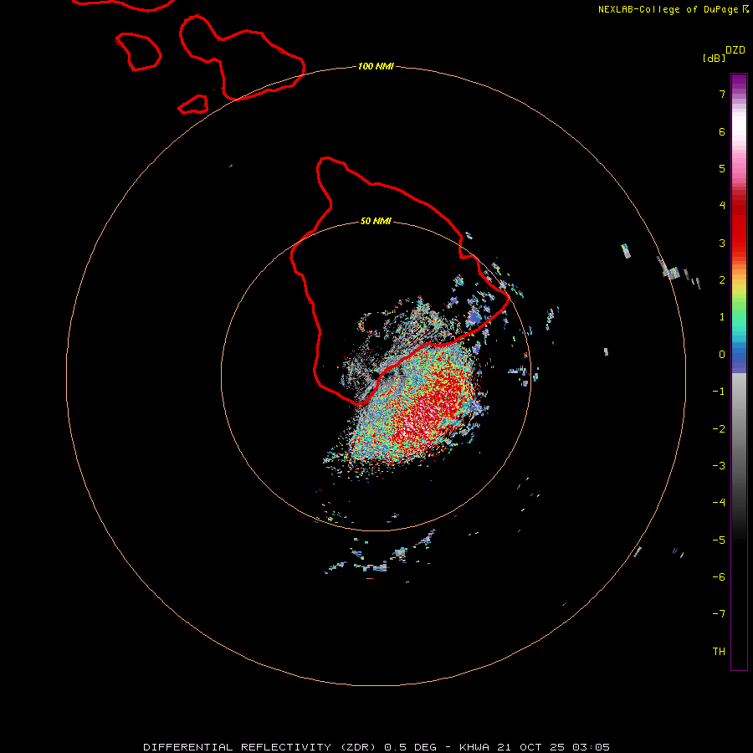The width and height of the screenshot is (753, 753).
Task: Click the 50 NMI range ring label
Action: (376, 221)
